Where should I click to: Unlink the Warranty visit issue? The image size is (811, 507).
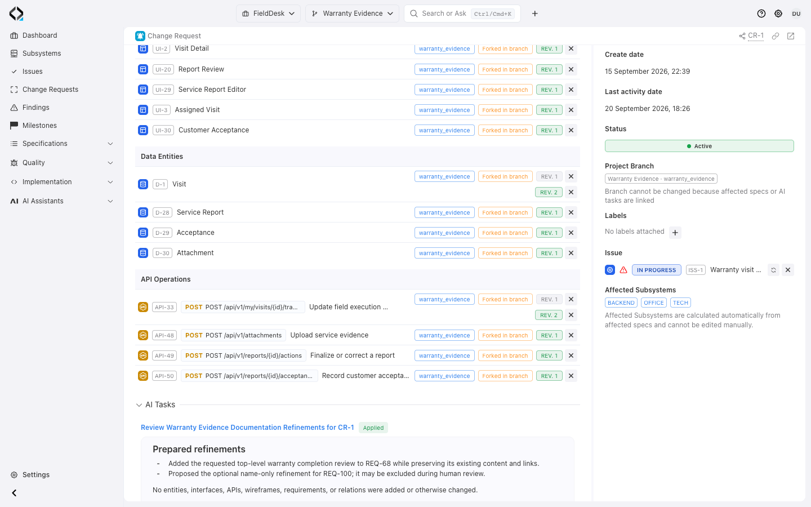pos(788,270)
